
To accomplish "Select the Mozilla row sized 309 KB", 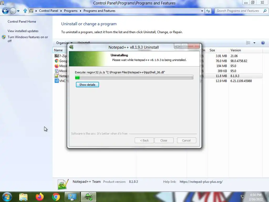I will tap(158, 71).
